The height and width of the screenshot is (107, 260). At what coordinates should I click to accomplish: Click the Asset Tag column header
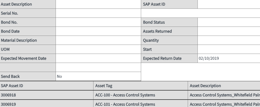(x=141, y=86)
